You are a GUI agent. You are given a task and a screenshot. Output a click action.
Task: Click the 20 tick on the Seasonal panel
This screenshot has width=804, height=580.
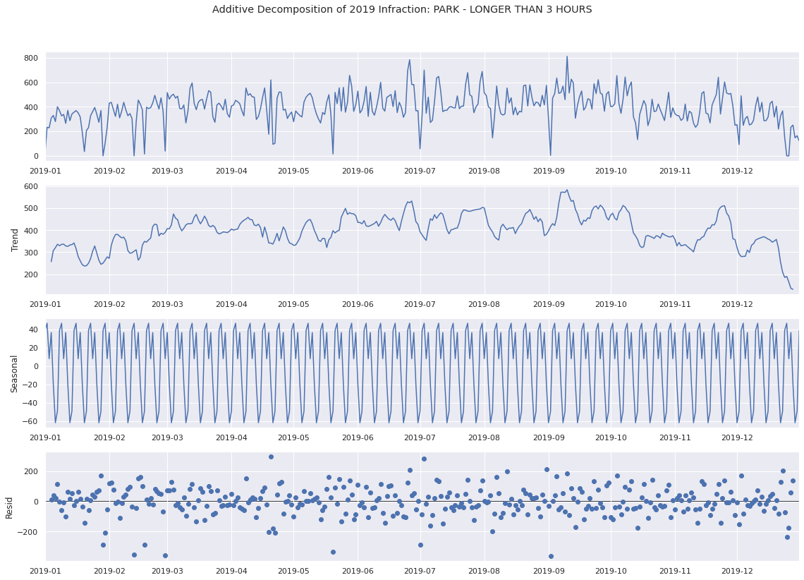tap(33, 348)
